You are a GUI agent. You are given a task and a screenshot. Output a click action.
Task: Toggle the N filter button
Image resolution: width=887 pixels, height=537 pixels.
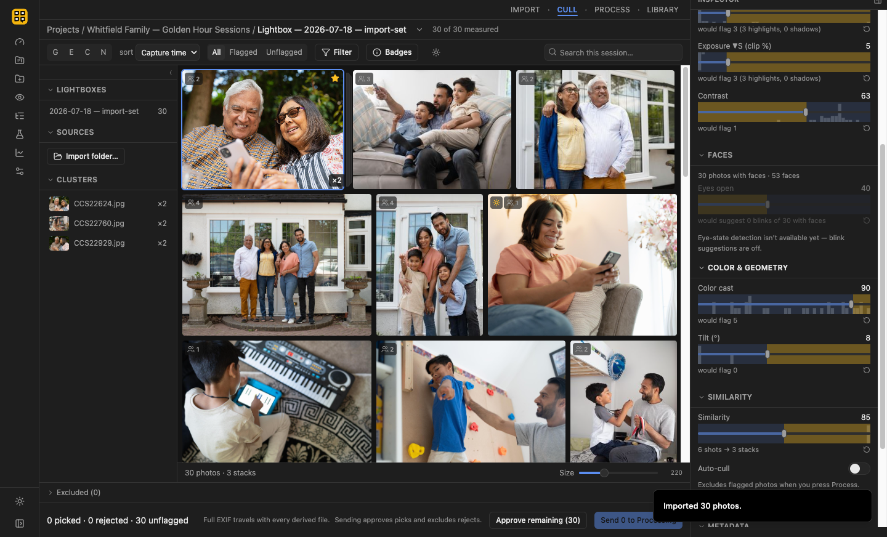click(x=103, y=52)
